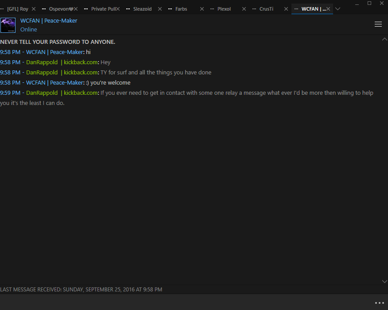Switch to the Ospevon chat tab
Viewport: 388px width, 310px height.
pos(58,9)
